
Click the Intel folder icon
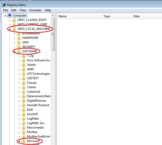[x=24, y=110]
